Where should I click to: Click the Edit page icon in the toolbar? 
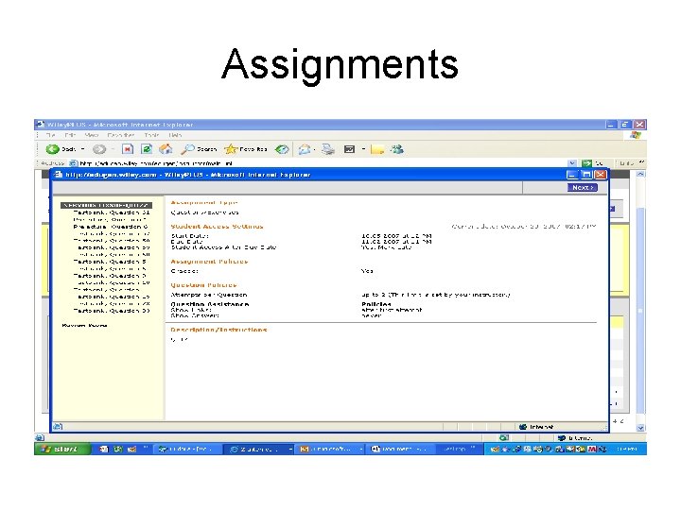pyautogui.click(x=349, y=149)
